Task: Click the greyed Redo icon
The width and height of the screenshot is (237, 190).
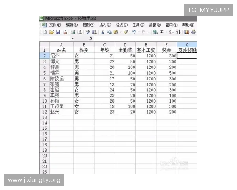Action: [x=144, y=32]
